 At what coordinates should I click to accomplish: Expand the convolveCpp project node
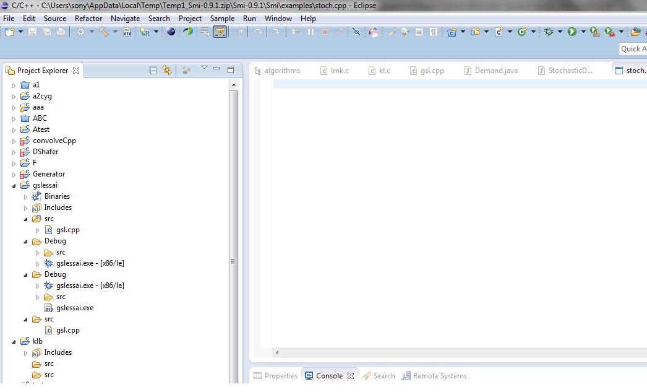pyautogui.click(x=14, y=141)
